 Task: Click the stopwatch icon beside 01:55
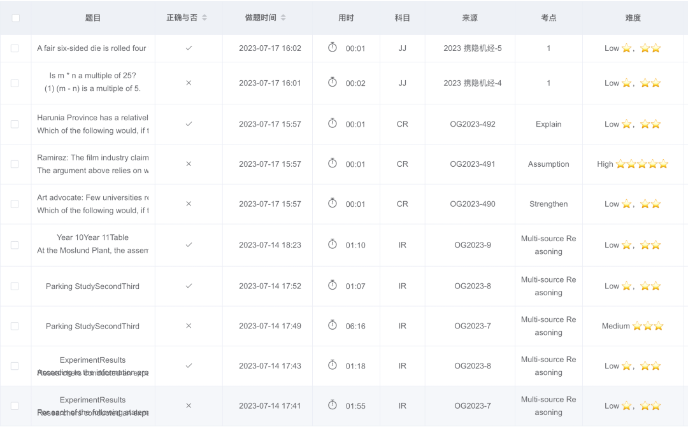pyautogui.click(x=332, y=405)
